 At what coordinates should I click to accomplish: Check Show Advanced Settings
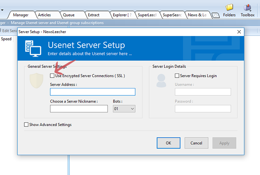pyautogui.click(x=26, y=124)
